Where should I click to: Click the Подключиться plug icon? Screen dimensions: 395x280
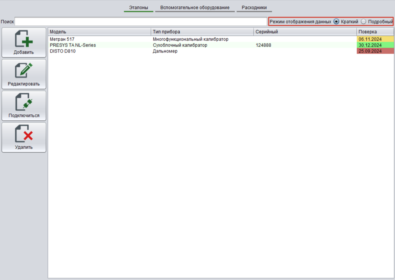pos(24,102)
